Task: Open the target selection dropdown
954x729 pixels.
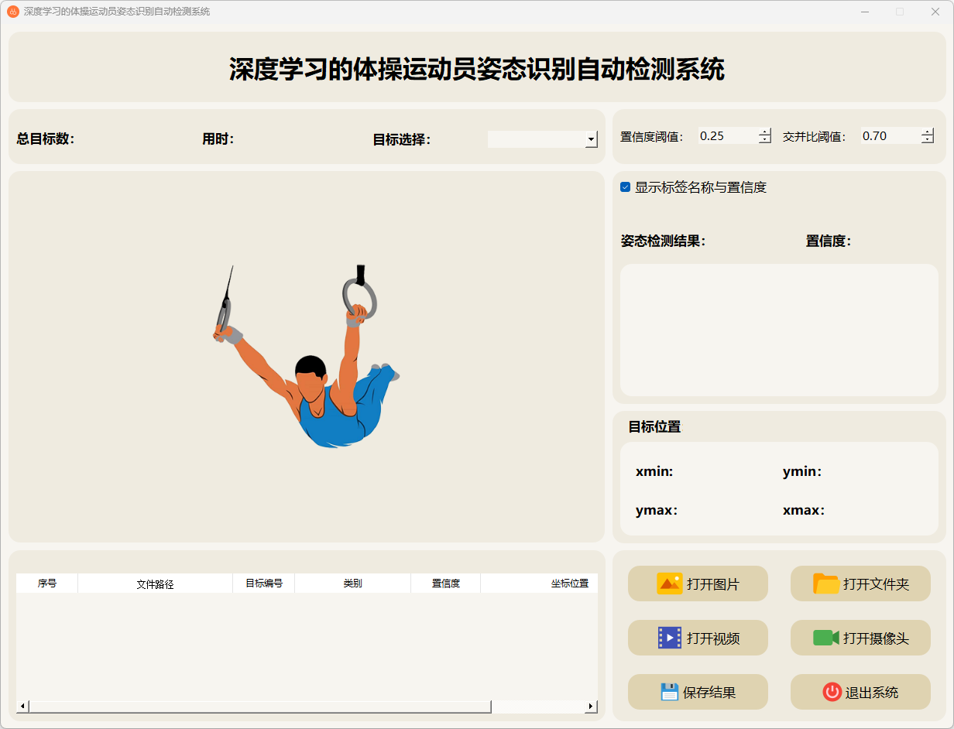Action: [x=591, y=139]
